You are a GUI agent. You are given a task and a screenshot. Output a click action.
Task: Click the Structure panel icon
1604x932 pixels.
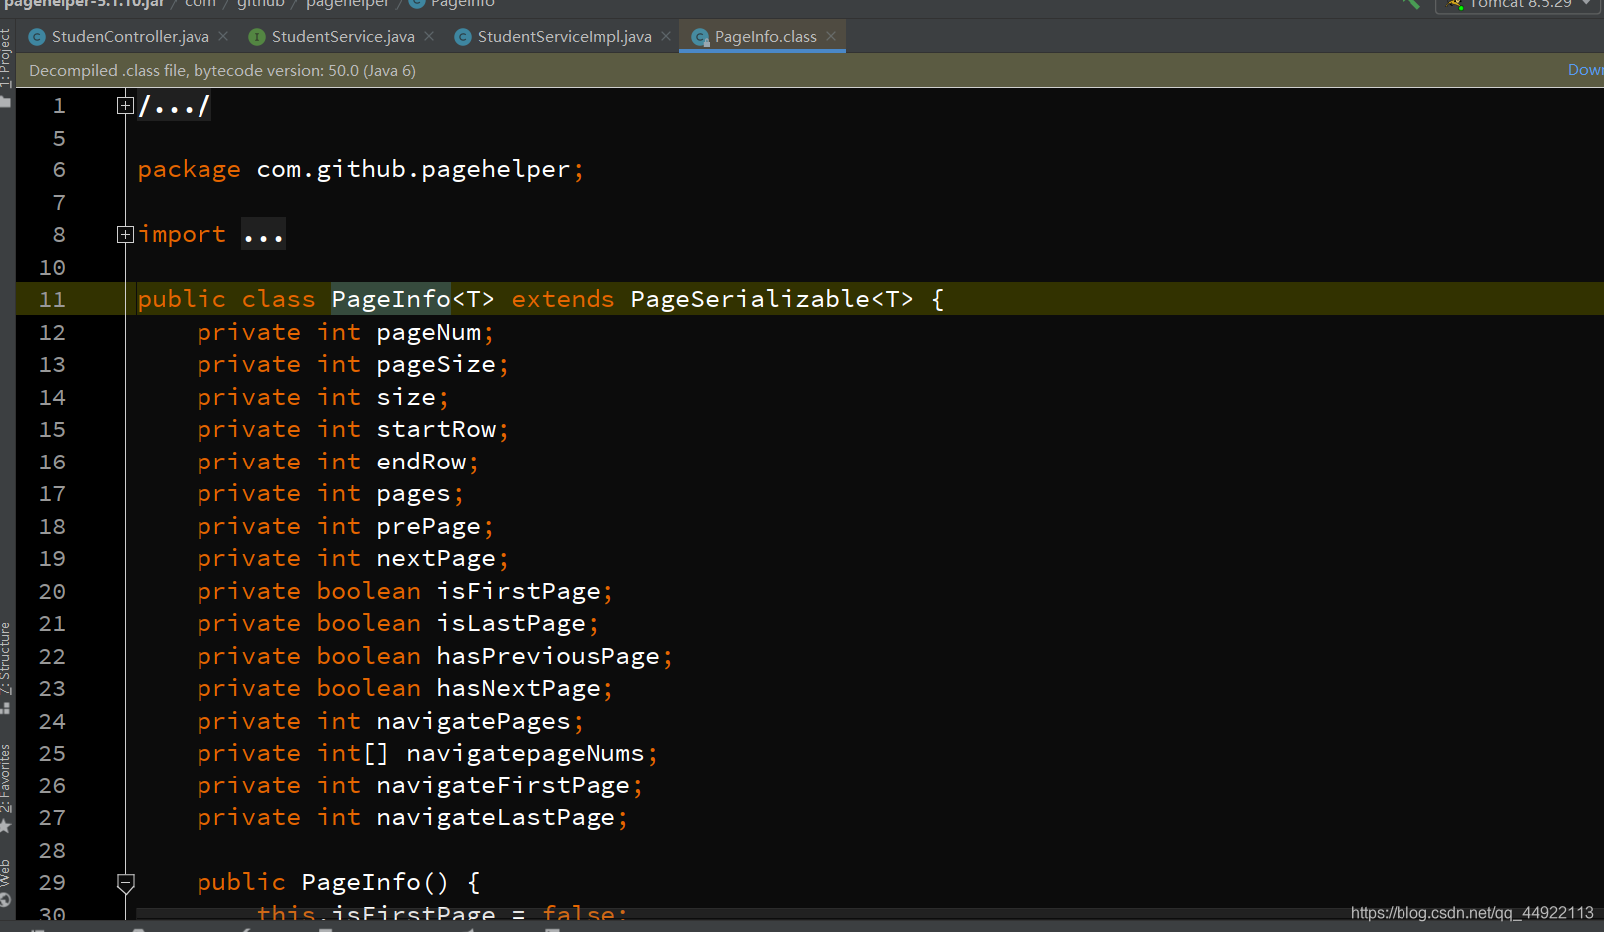6,708
